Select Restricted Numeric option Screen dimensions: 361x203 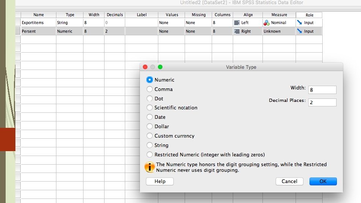149,155
